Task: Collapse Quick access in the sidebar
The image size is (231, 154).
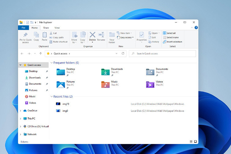Action: pos(20,65)
